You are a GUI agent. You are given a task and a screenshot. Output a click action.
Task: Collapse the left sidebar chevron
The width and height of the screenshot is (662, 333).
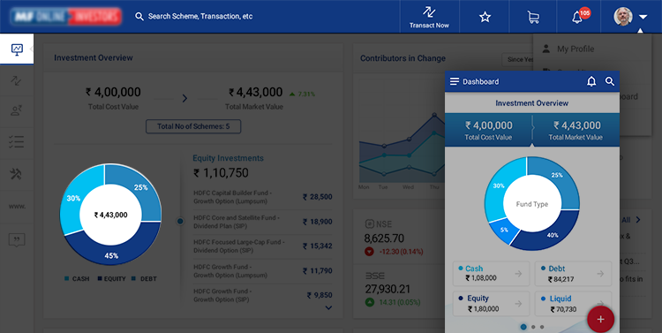(x=31, y=49)
